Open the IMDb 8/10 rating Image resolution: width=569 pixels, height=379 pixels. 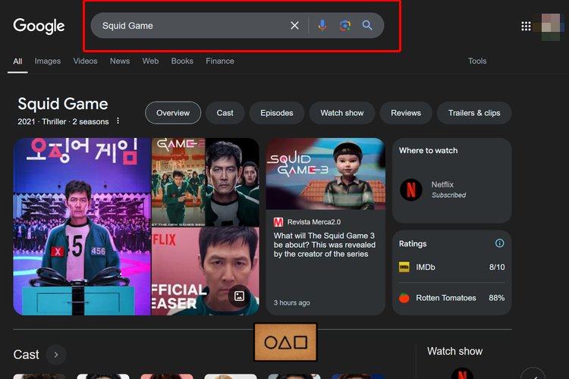[x=452, y=268]
